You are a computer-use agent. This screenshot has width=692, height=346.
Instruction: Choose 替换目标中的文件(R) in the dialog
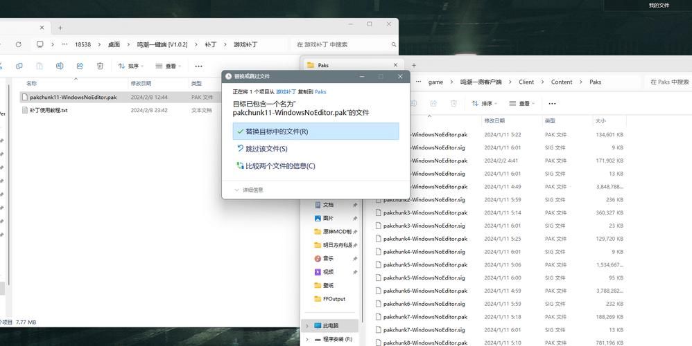315,131
